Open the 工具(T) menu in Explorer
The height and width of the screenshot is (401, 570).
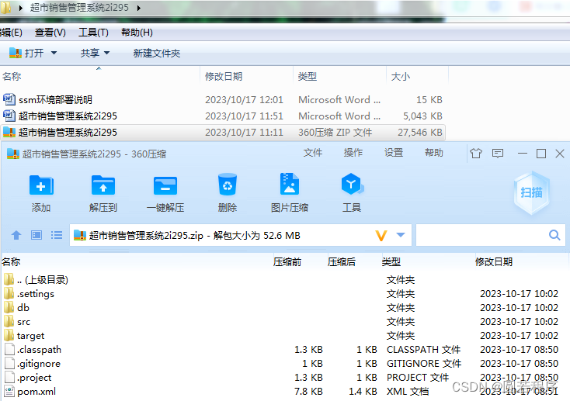point(93,33)
